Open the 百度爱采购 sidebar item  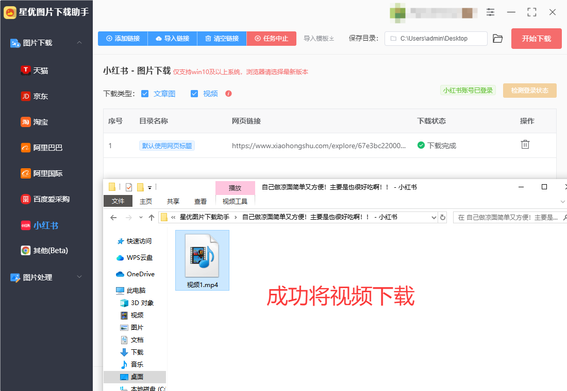pos(45,199)
